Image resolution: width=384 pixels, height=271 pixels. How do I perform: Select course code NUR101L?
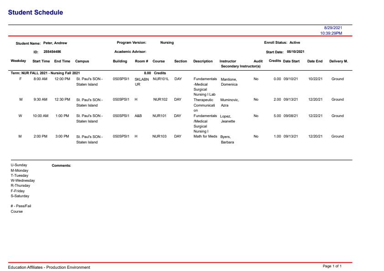tap(161, 79)
